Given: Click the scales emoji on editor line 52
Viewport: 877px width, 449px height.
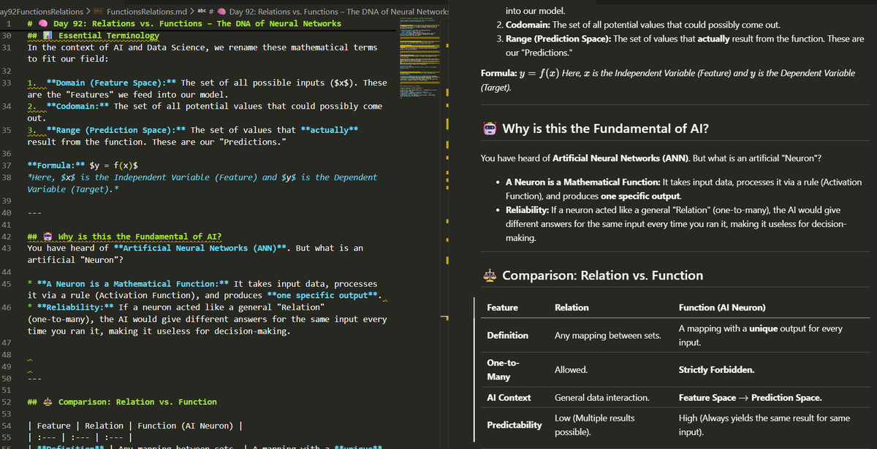Looking at the screenshot, I should pyautogui.click(x=48, y=402).
